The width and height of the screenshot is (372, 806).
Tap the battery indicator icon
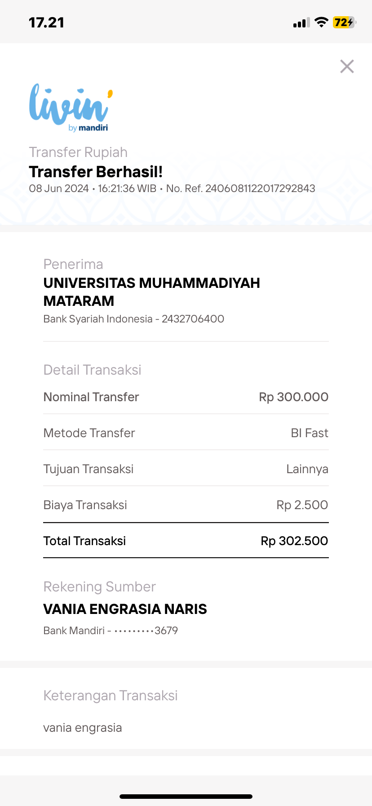tap(344, 22)
